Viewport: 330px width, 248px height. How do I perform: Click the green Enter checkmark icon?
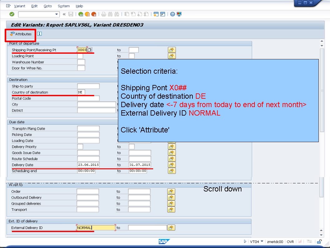[x=12, y=14]
